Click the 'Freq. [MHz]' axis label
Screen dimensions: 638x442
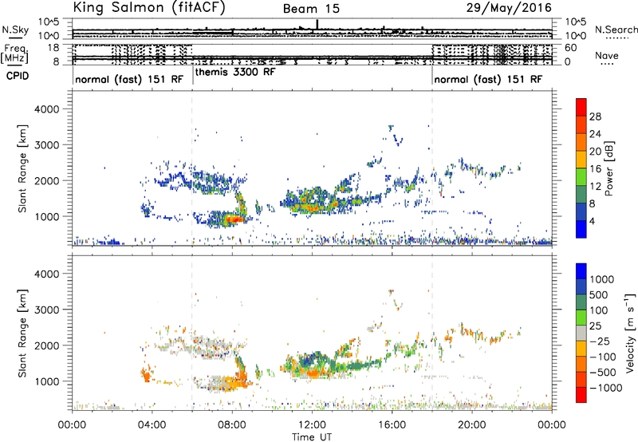click(14, 54)
